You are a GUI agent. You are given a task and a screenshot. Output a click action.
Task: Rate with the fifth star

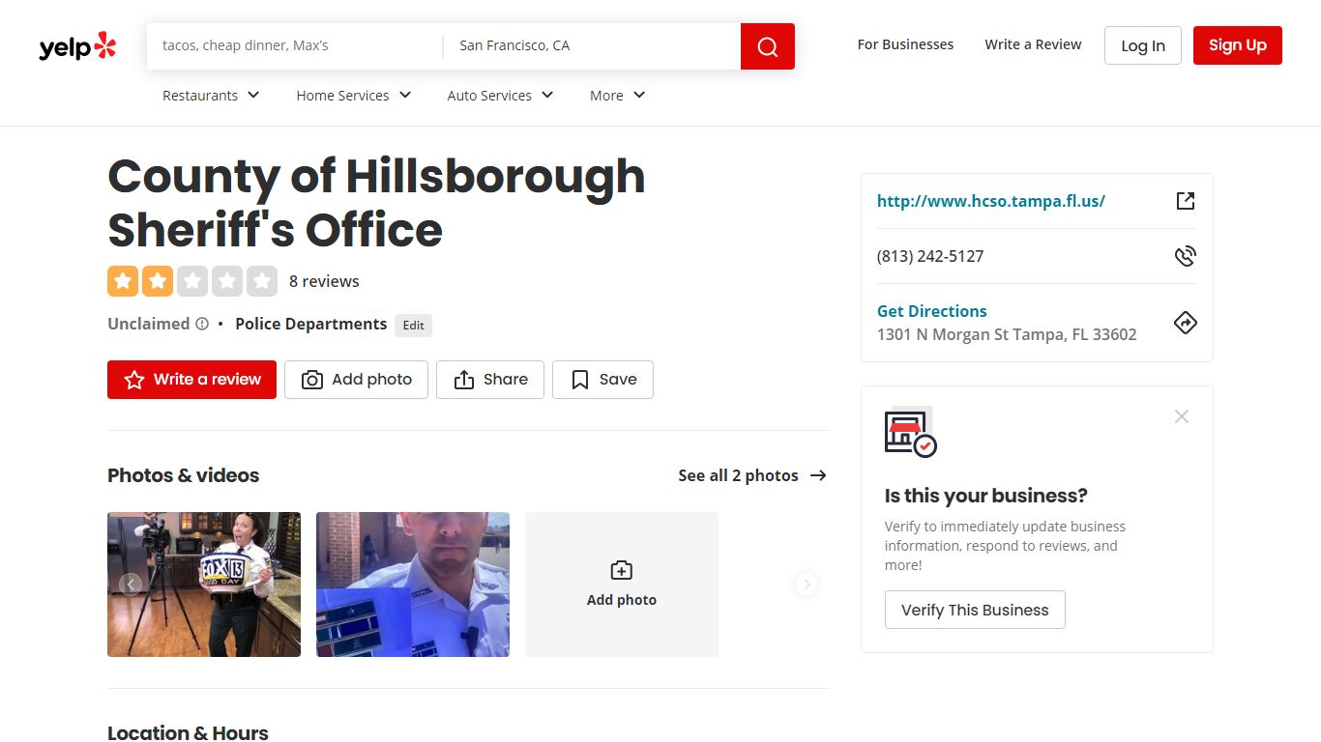pyautogui.click(x=261, y=281)
